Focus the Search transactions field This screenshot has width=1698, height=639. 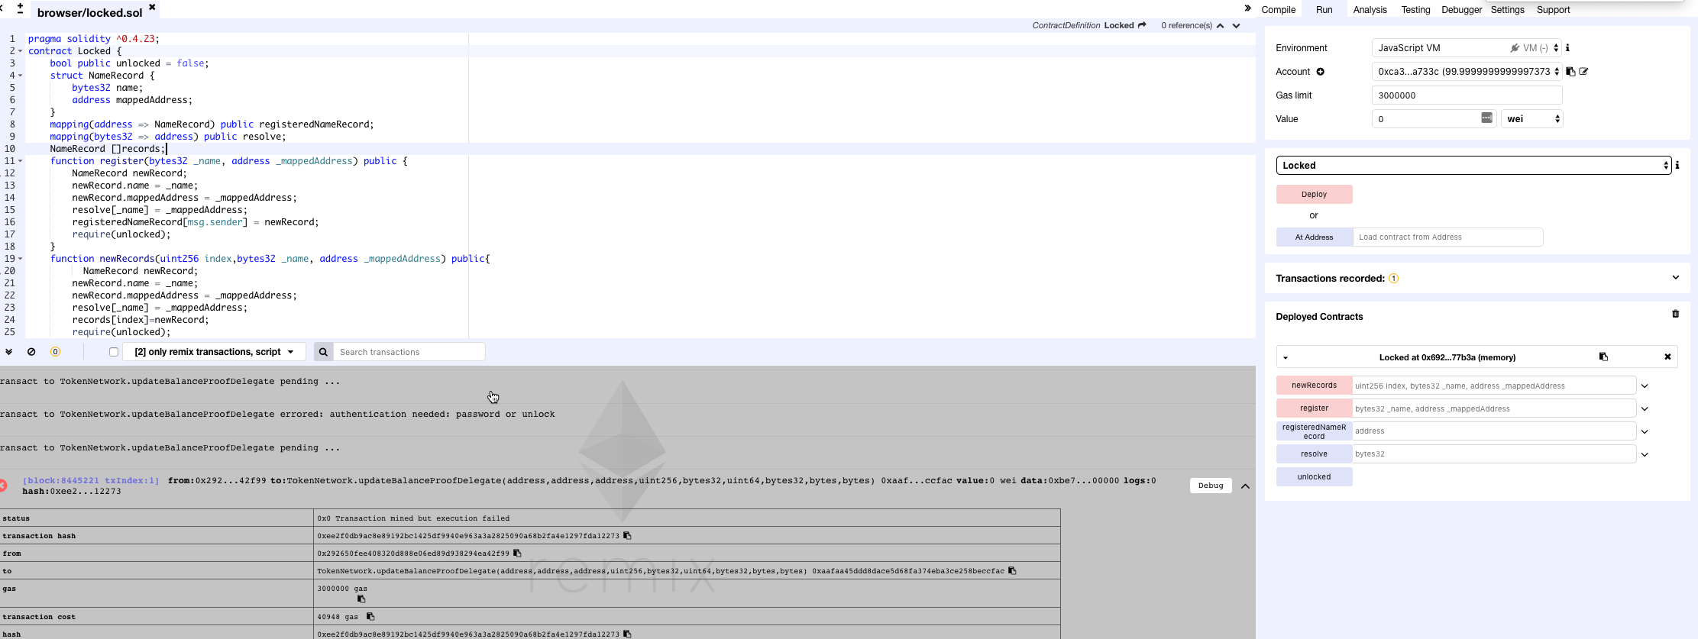409,352
